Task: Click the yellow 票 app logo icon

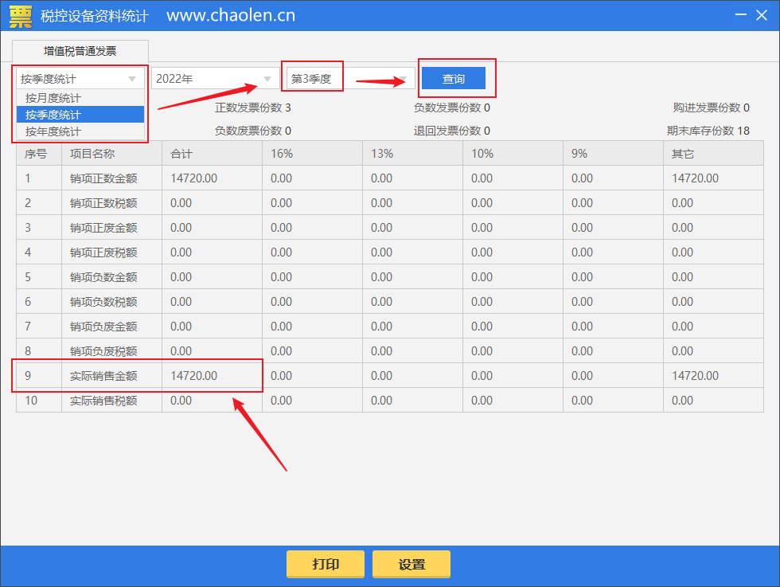Action: pyautogui.click(x=21, y=17)
